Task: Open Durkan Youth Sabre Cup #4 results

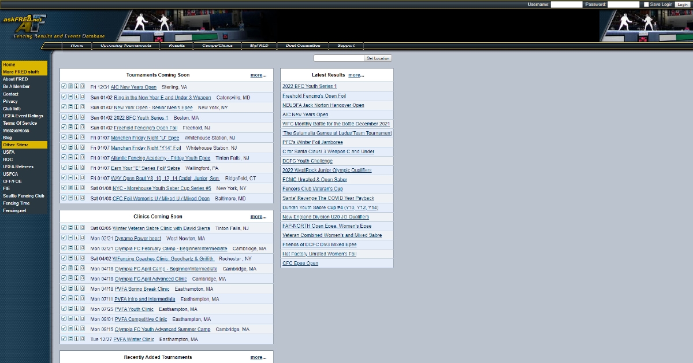Action: click(x=330, y=208)
